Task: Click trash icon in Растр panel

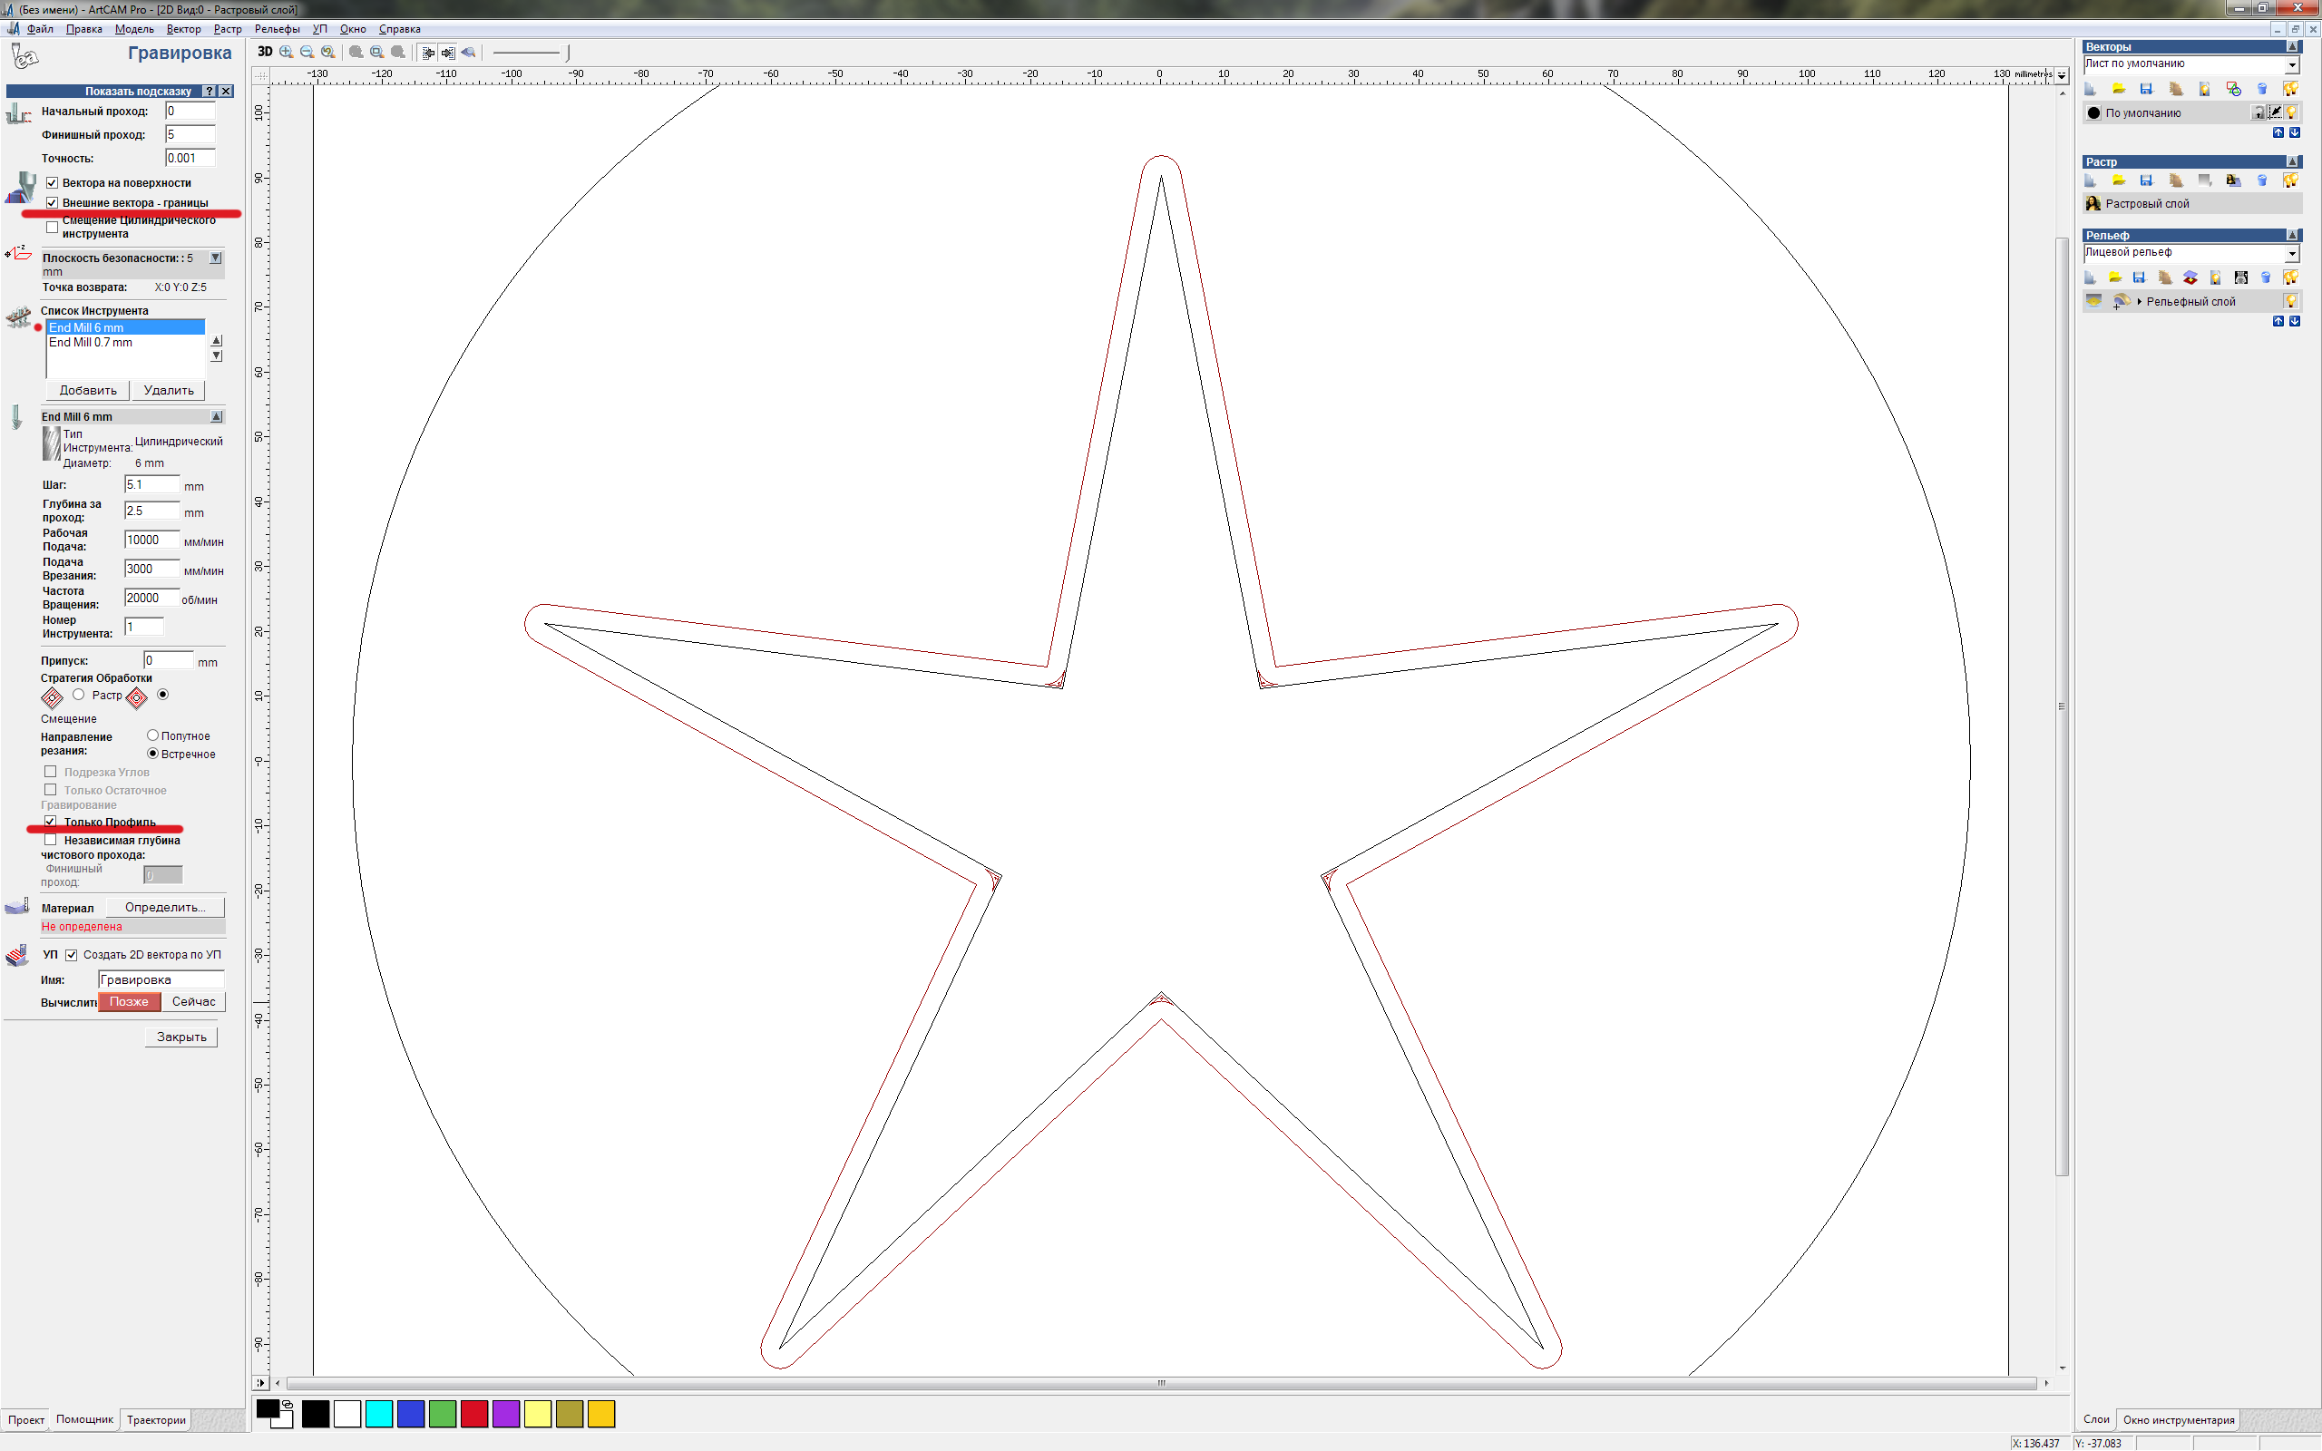Action: coord(2261,180)
